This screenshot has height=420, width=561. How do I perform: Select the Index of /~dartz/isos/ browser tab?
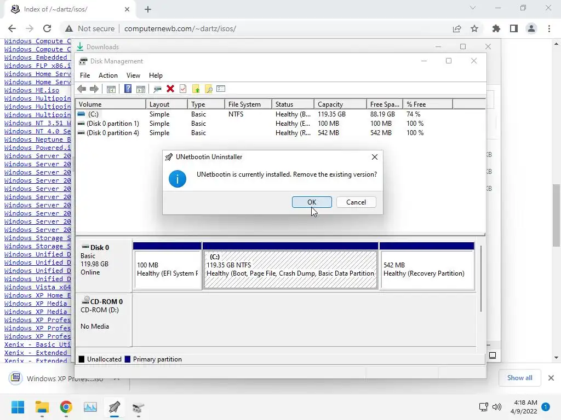point(70,9)
